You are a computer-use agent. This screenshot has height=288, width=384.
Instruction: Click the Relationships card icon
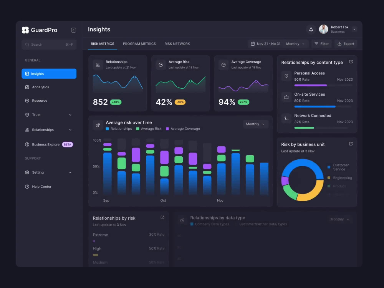click(98, 65)
